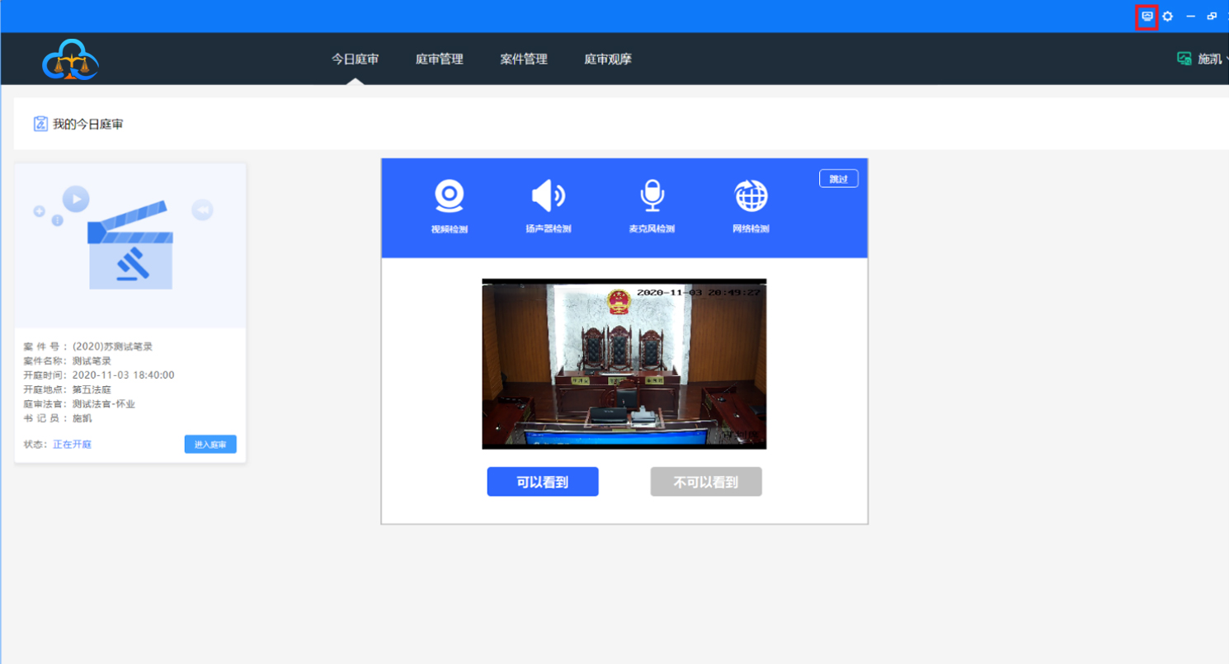1229x664 pixels.
Task: Click the 网络检测 globe icon
Action: coord(751,197)
